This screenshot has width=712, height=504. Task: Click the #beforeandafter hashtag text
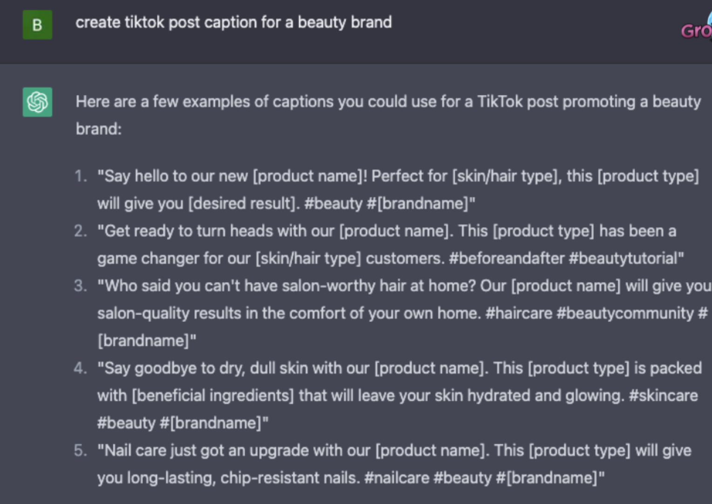point(507,258)
